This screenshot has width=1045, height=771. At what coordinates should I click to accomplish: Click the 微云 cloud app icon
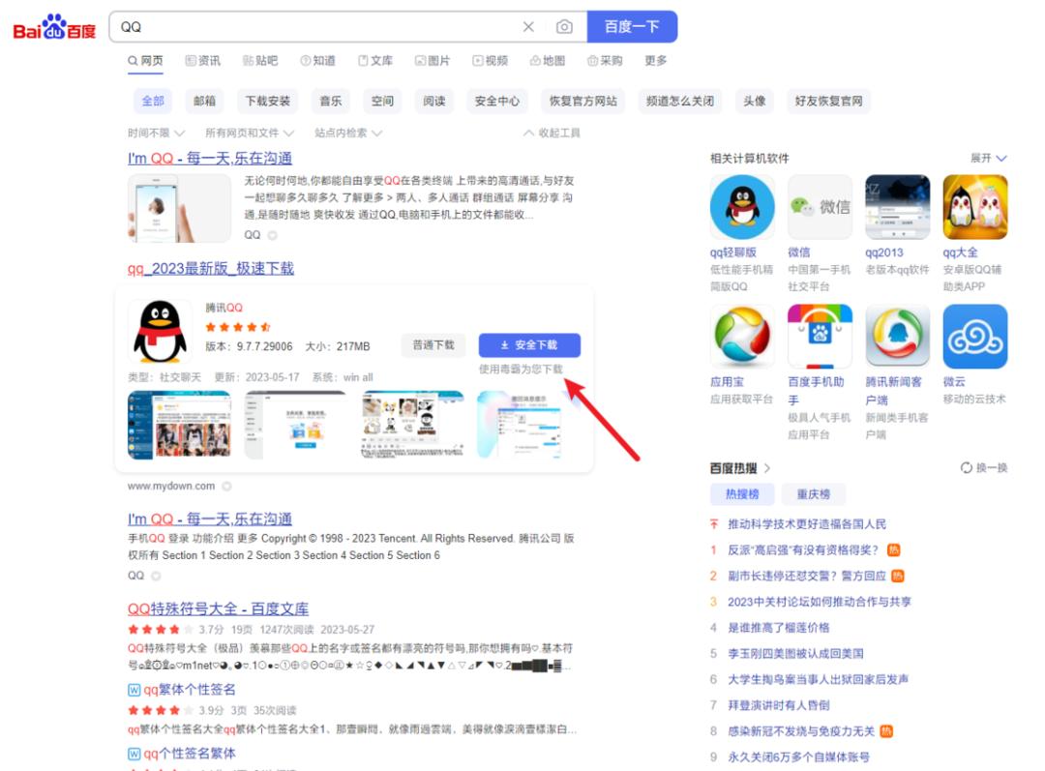point(975,337)
